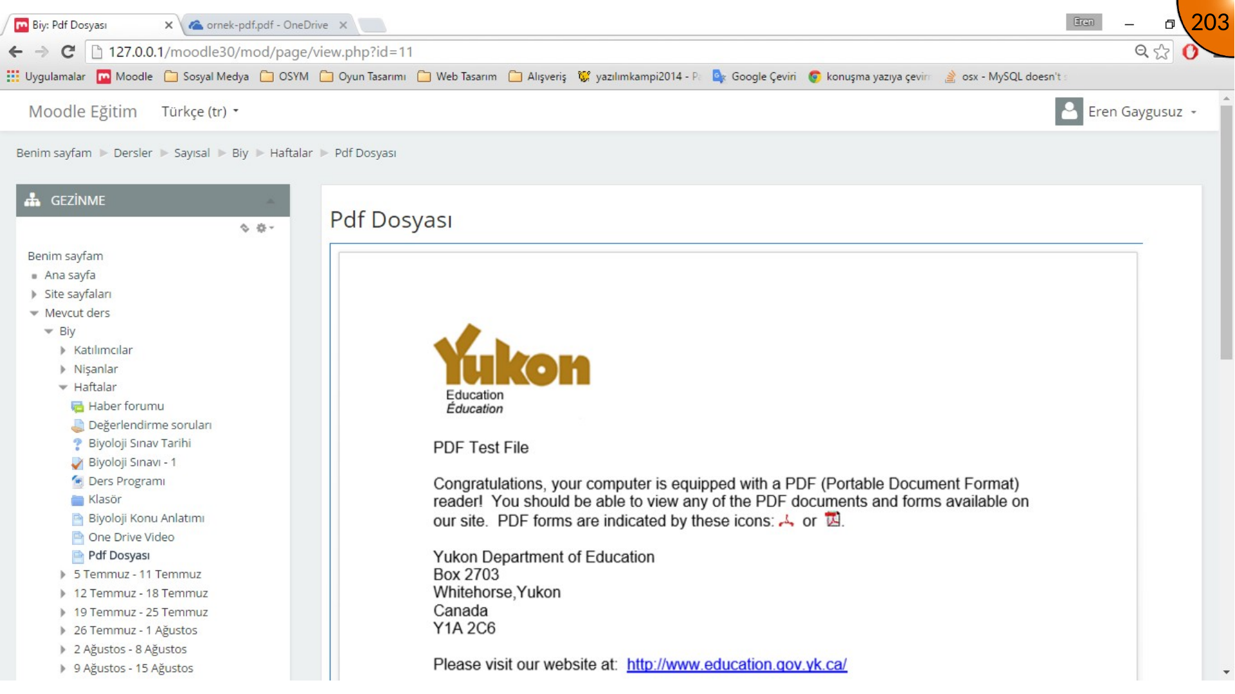Open Biyoloji Sınavı - 1 quiz
Viewport: 1235px width, 694px height.
(132, 462)
